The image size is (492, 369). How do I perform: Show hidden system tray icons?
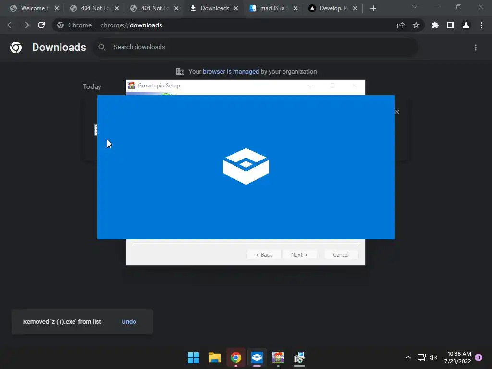408,357
